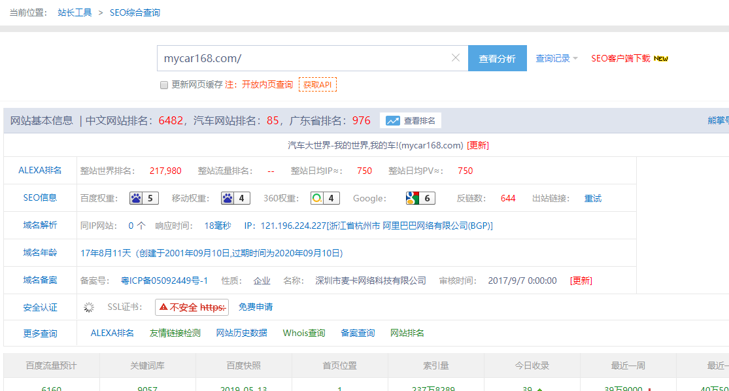Click the domain age 17年8月11天 link
The height and width of the screenshot is (391, 729).
(212, 254)
